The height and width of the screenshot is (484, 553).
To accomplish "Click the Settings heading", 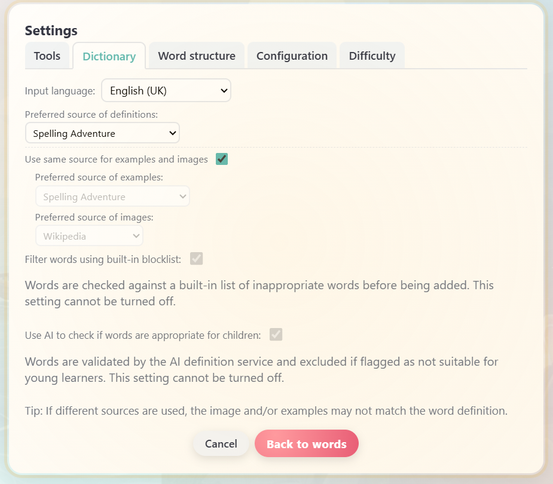I will coord(51,30).
